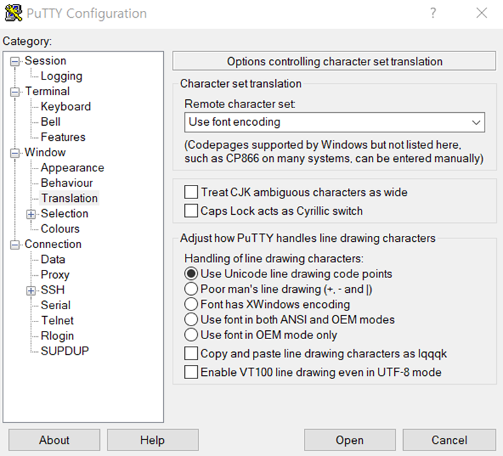Click the About button
Screen dimensions: 503x456
point(54,440)
